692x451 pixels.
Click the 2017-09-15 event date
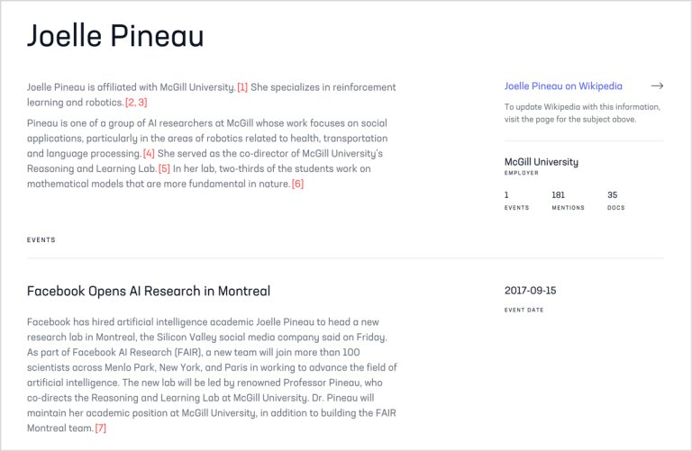pyautogui.click(x=530, y=291)
